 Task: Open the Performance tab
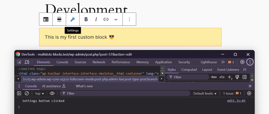click(121, 62)
